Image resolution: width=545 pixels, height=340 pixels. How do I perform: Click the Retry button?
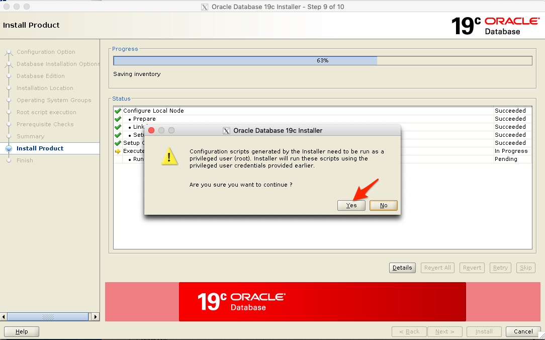[x=500, y=268]
